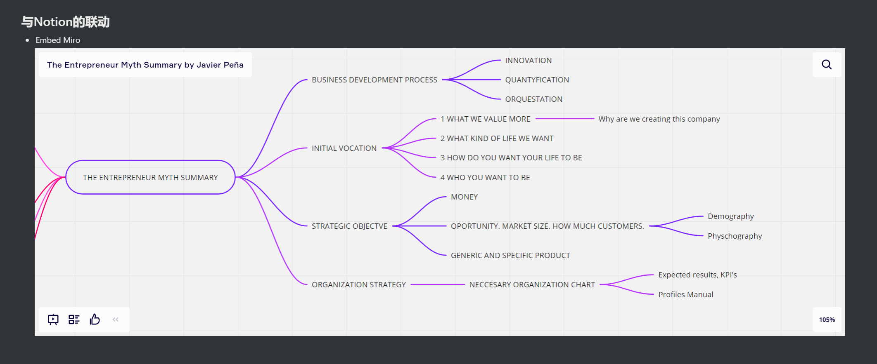This screenshot has width=877, height=364.
Task: Open the 105% zoom level control
Action: coord(827,319)
